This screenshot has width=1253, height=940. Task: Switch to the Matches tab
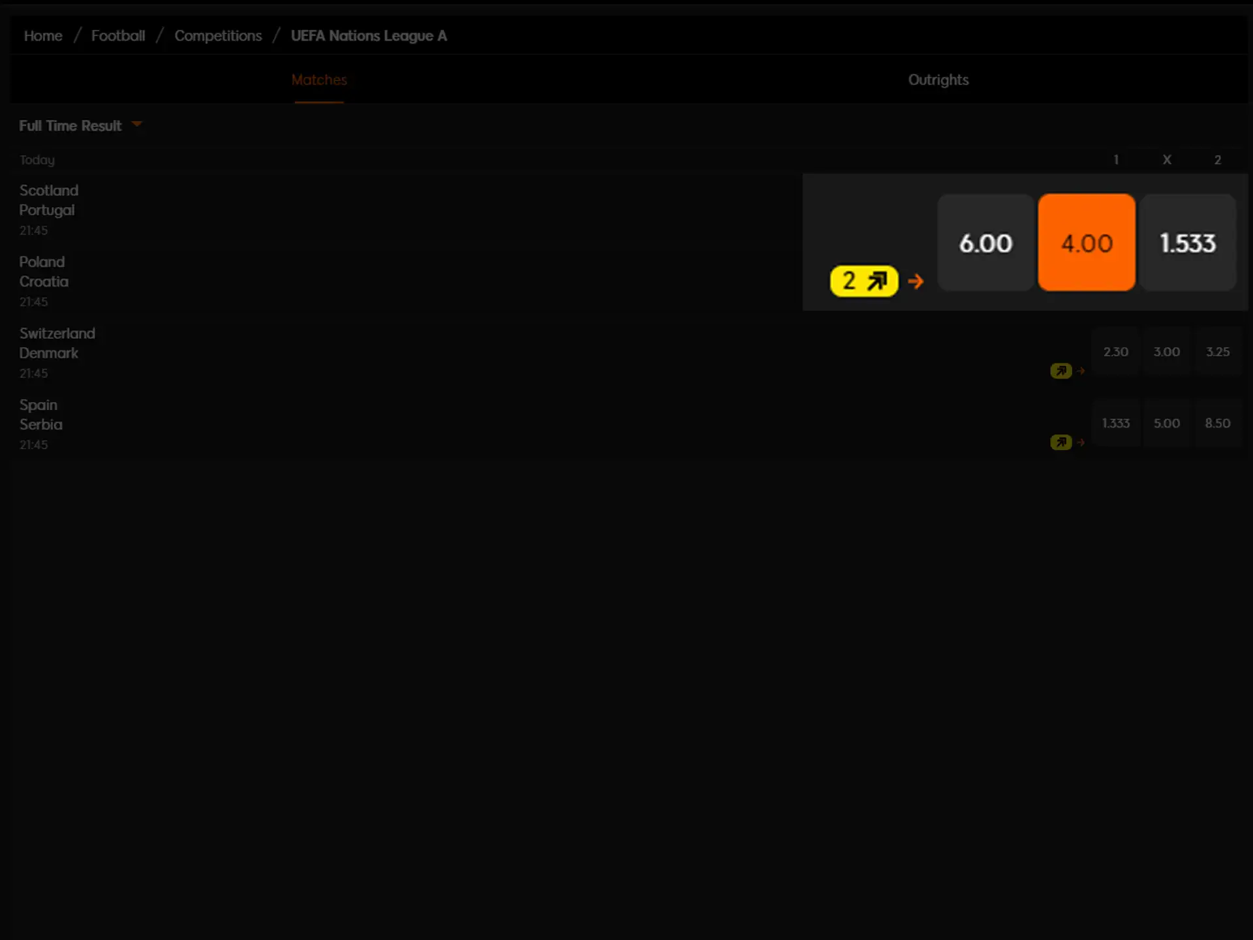[319, 80]
